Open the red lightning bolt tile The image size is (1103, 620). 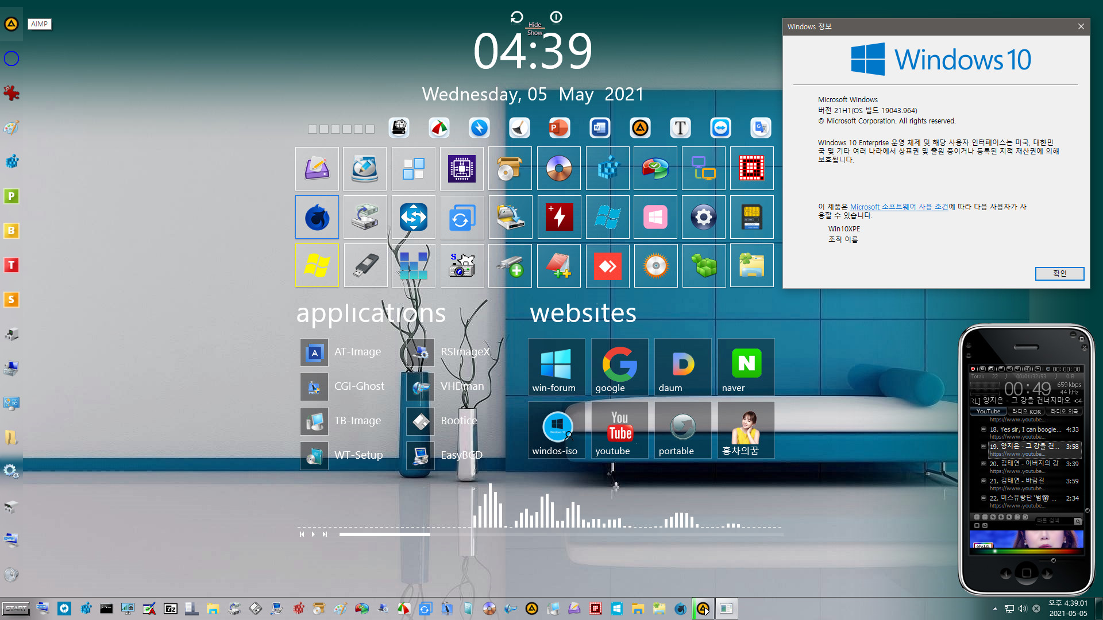click(x=559, y=217)
